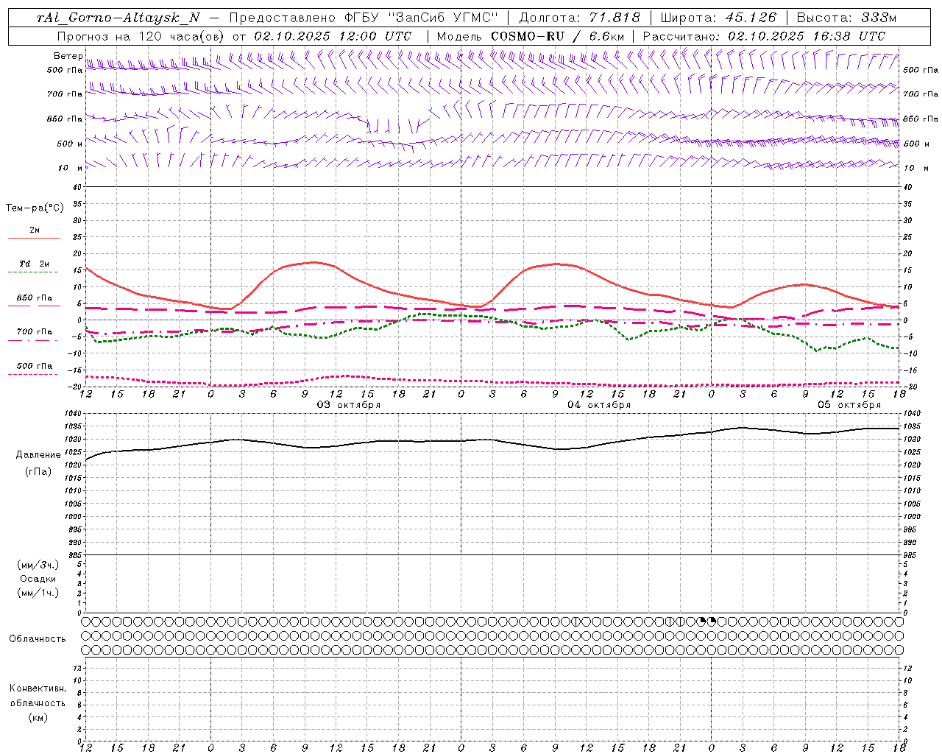Click the 850 гПа label in temperature legend
Screen dimensions: 942x754
coord(35,298)
